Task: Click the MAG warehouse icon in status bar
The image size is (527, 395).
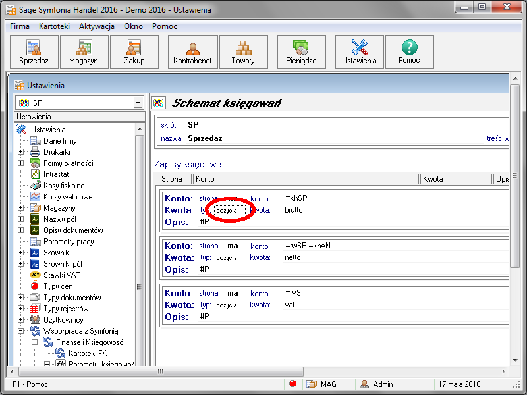Action: (x=311, y=384)
